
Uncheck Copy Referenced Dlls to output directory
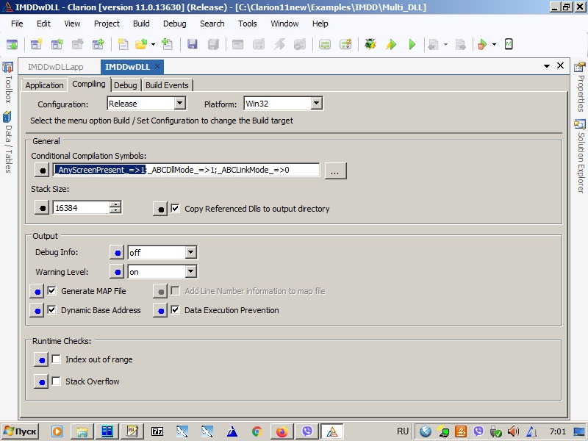click(x=175, y=209)
